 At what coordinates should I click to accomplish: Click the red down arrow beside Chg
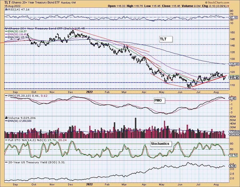(x=228, y=6)
